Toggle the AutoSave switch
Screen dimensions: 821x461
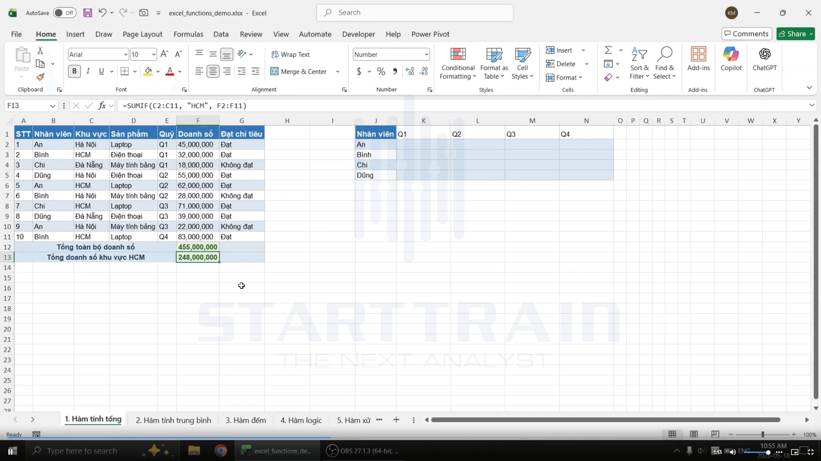click(x=65, y=13)
